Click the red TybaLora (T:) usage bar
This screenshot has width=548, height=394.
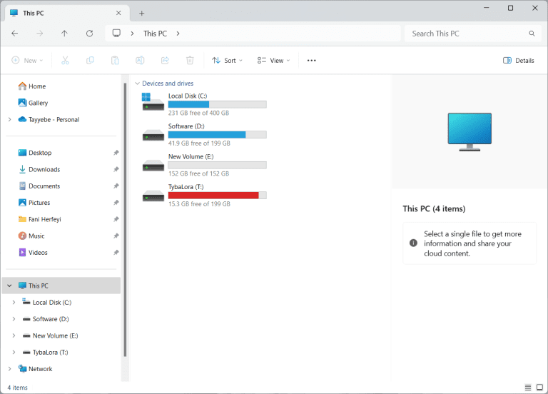pos(218,196)
